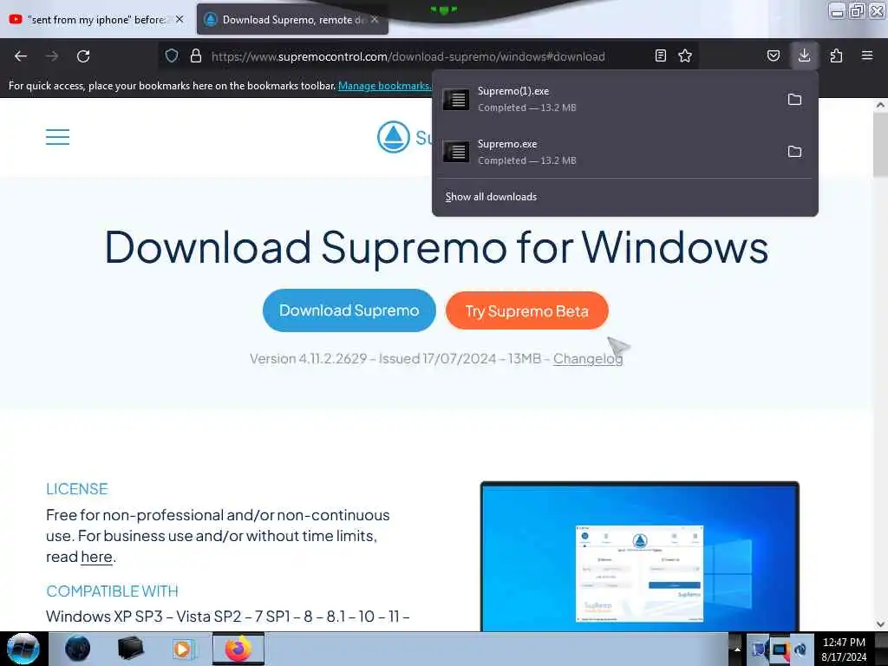Open the Firefox application menu
This screenshot has height=666, width=888.
[x=867, y=55]
